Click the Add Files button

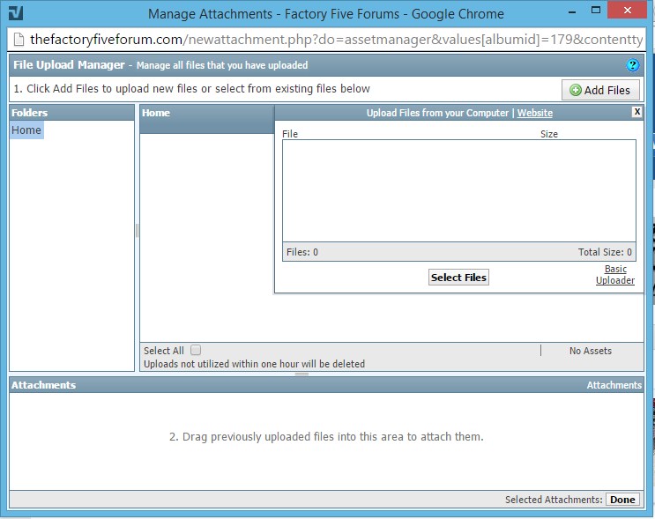point(600,90)
